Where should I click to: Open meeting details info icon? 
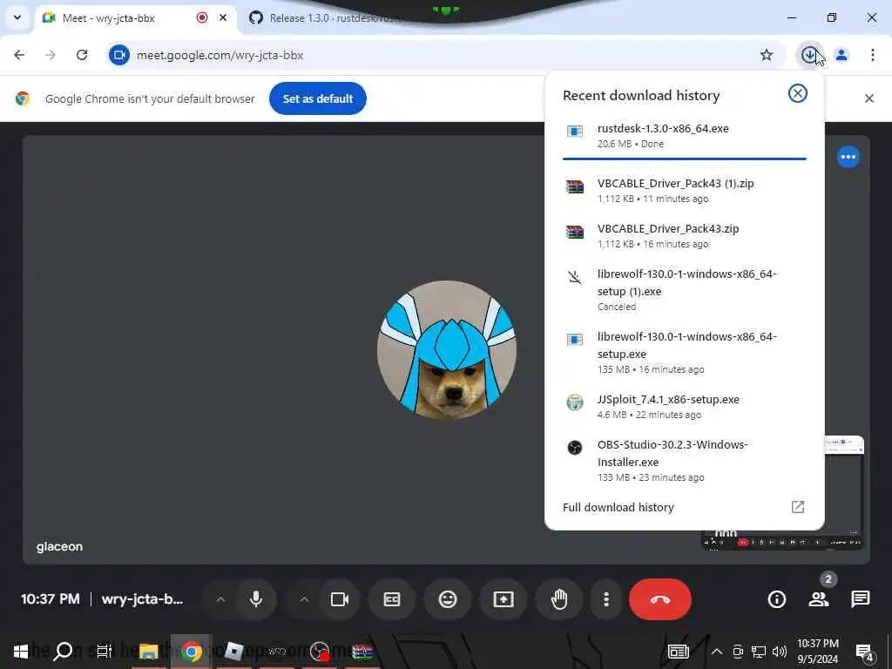776,599
